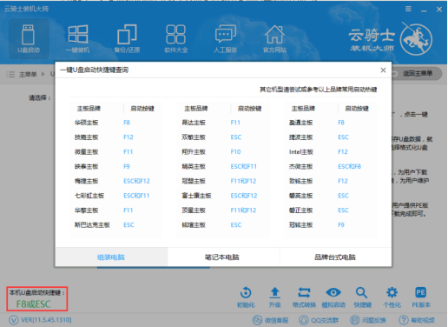Open 问题反馈 in the footer
Screen dimensions: 448x327
[x=368, y=320]
